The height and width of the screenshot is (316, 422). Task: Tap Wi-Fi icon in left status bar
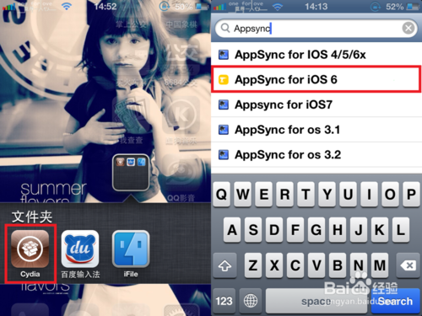pos(67,7)
